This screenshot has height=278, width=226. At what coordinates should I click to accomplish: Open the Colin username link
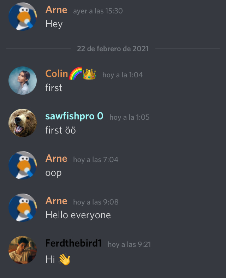tap(57, 73)
